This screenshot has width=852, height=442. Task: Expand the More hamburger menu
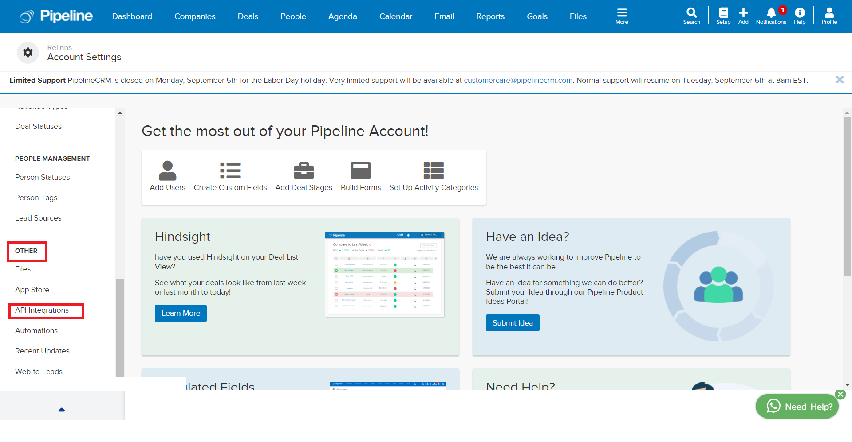tap(622, 13)
